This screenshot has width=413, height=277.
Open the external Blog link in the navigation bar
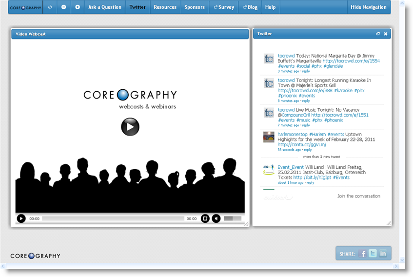click(250, 7)
